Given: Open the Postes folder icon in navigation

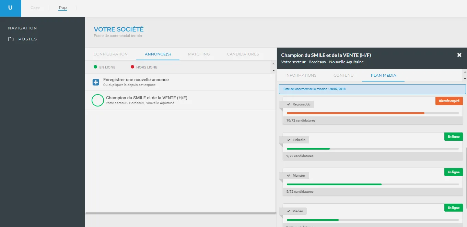Looking at the screenshot, I should coord(11,39).
